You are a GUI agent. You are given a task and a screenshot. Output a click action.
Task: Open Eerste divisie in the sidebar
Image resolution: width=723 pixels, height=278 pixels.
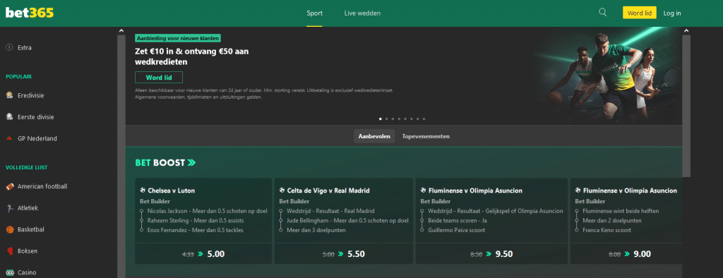coord(35,116)
